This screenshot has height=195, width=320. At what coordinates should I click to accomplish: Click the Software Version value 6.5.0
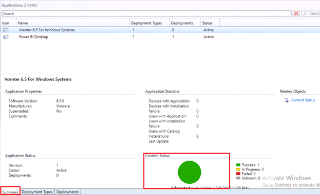point(60,101)
